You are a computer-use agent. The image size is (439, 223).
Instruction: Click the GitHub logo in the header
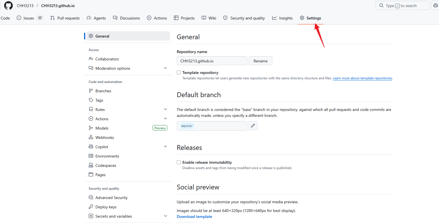tap(8, 6)
